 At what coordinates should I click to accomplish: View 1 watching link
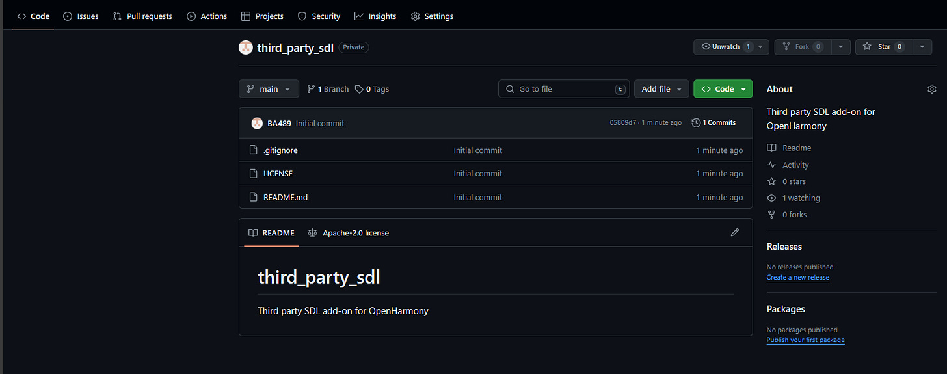coord(794,198)
